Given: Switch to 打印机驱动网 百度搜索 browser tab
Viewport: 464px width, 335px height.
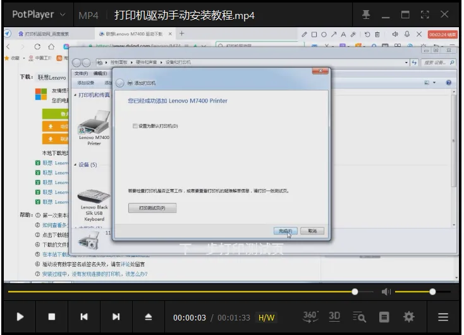Looking at the screenshot, I should point(46,34).
